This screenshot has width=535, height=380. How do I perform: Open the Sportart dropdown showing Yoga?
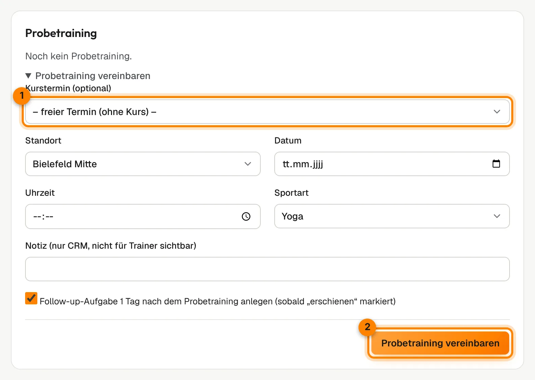coord(392,216)
